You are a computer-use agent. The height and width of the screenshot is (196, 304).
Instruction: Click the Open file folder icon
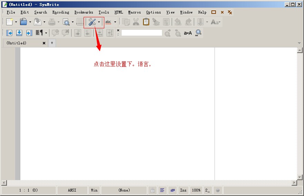[23, 22]
